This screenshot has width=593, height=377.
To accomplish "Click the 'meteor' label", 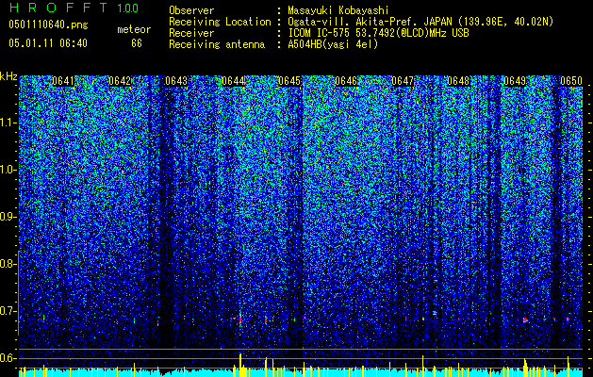I will [134, 29].
